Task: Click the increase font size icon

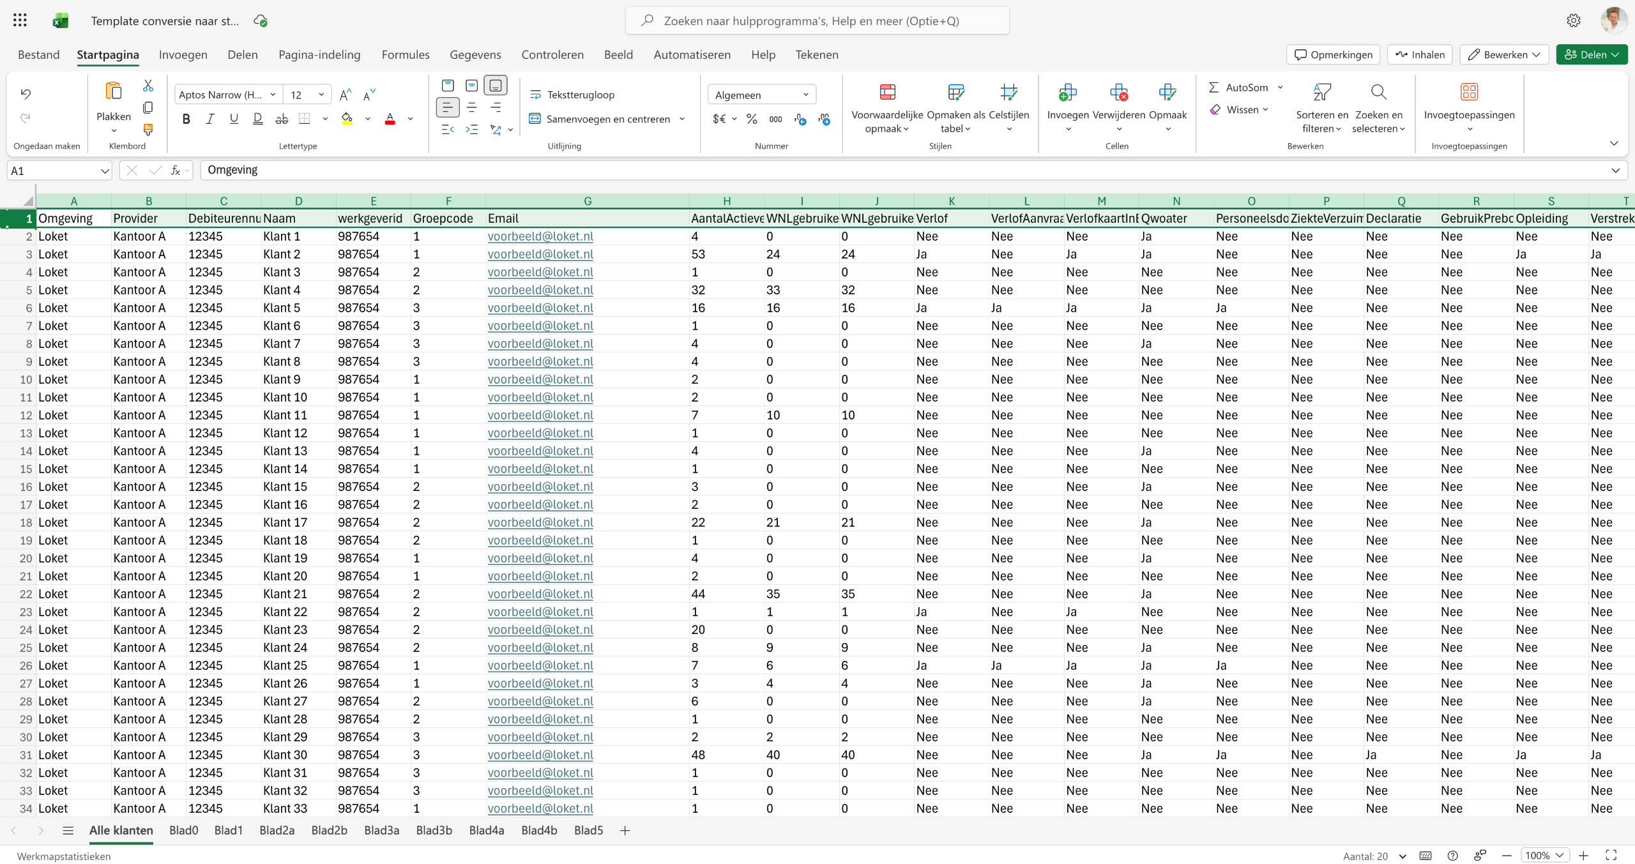Action: point(345,95)
